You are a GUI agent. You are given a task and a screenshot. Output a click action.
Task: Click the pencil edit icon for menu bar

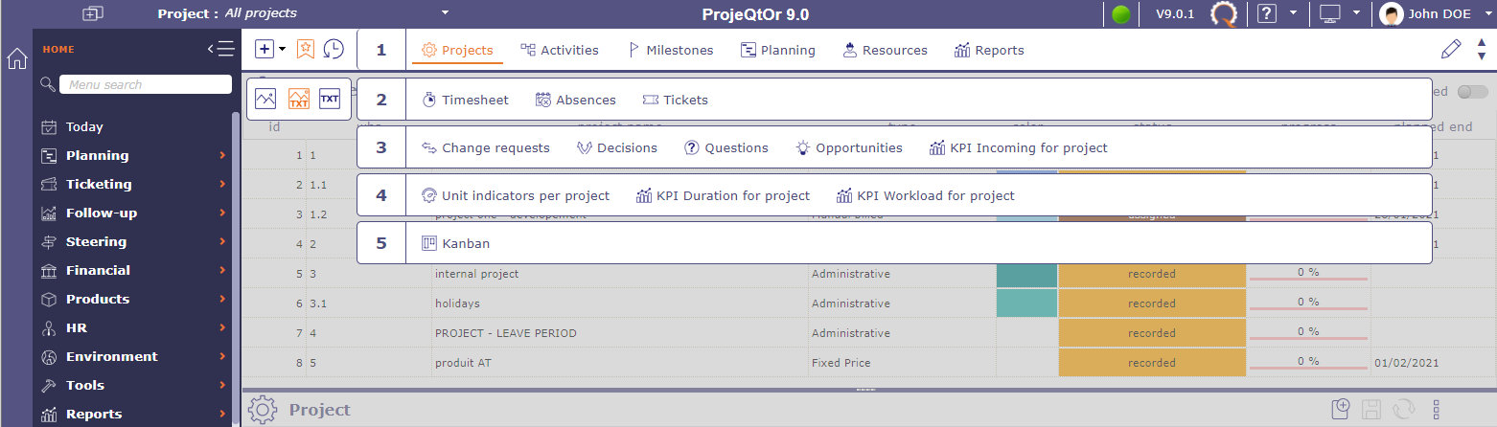[x=1451, y=50]
